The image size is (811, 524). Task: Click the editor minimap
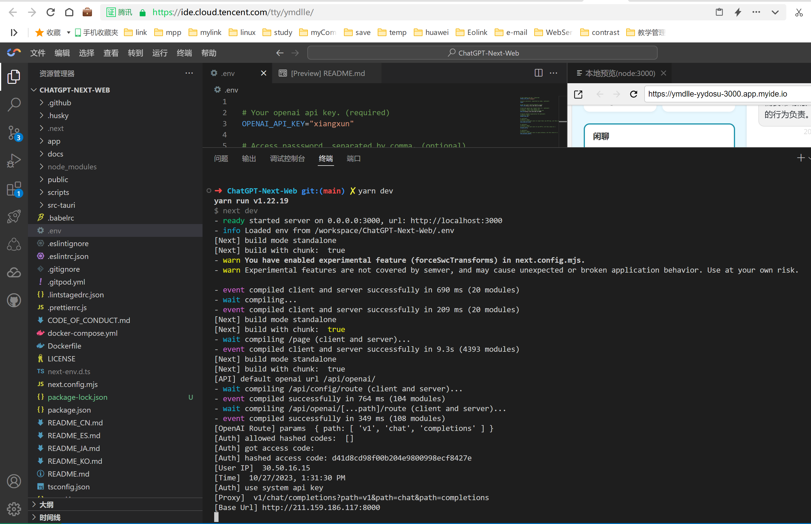pyautogui.click(x=539, y=116)
